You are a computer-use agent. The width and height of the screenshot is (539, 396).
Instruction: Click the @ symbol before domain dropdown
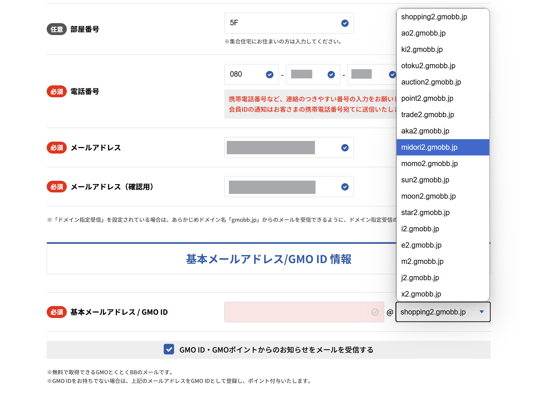click(390, 312)
